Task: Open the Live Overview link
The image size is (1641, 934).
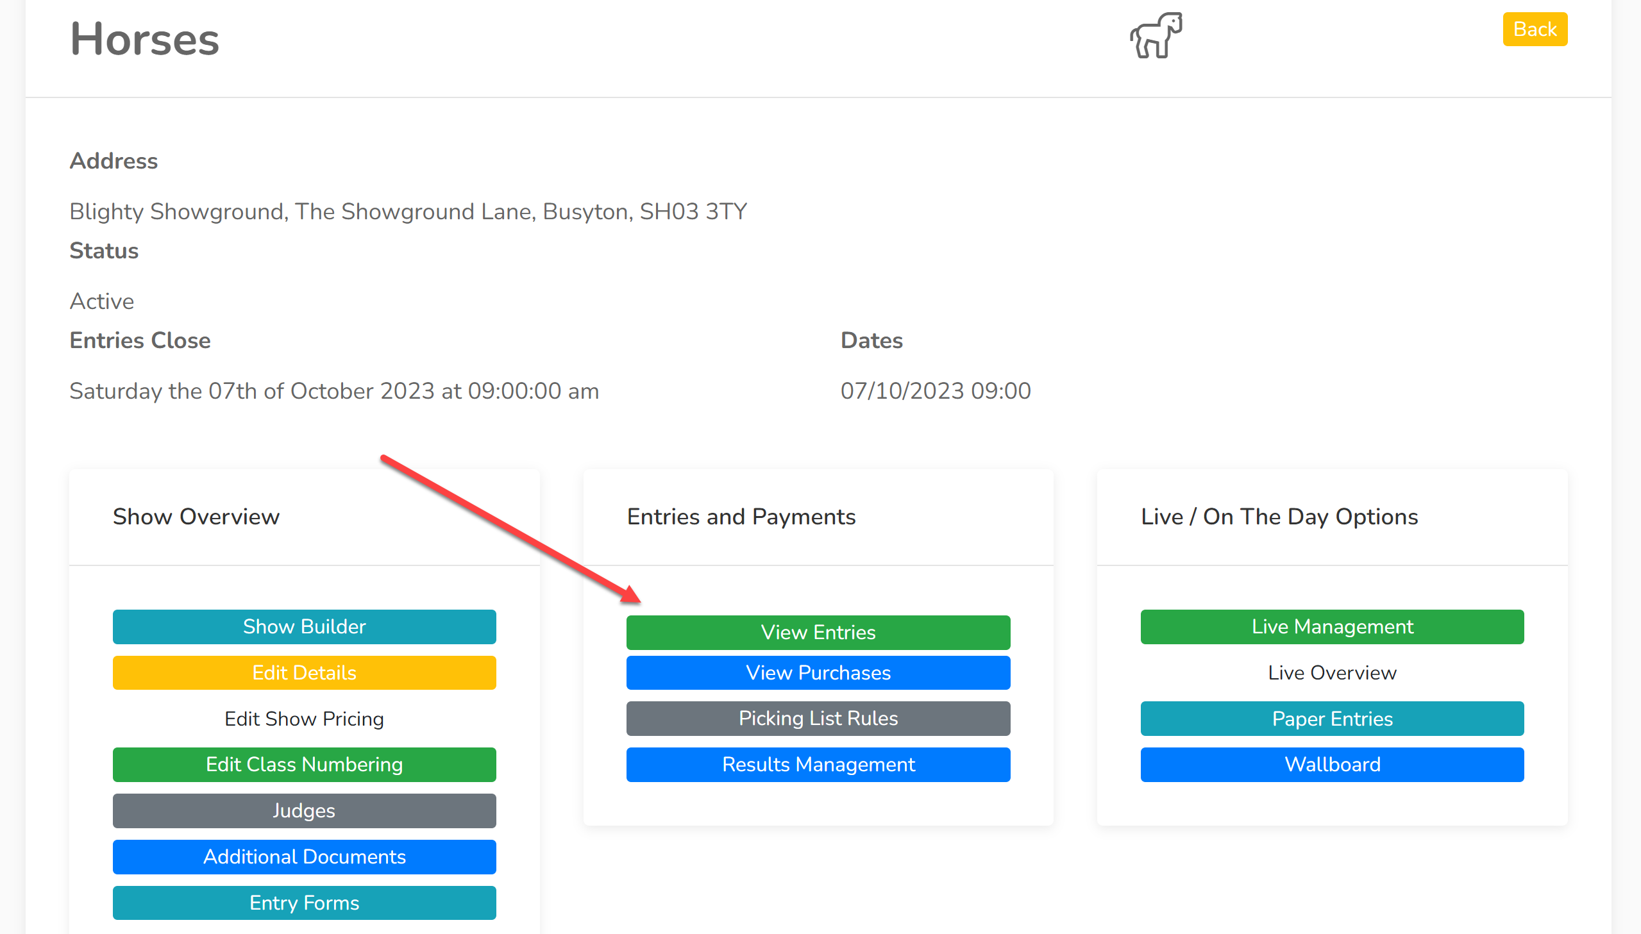Action: pyautogui.click(x=1332, y=673)
